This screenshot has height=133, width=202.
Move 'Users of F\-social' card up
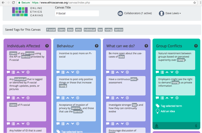pos(18,124)
